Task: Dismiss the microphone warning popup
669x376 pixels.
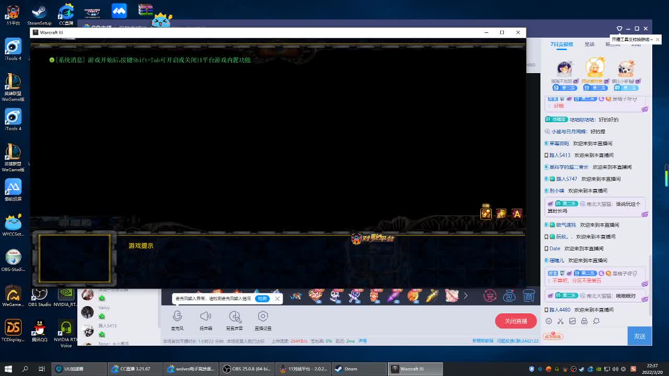Action: (x=277, y=299)
